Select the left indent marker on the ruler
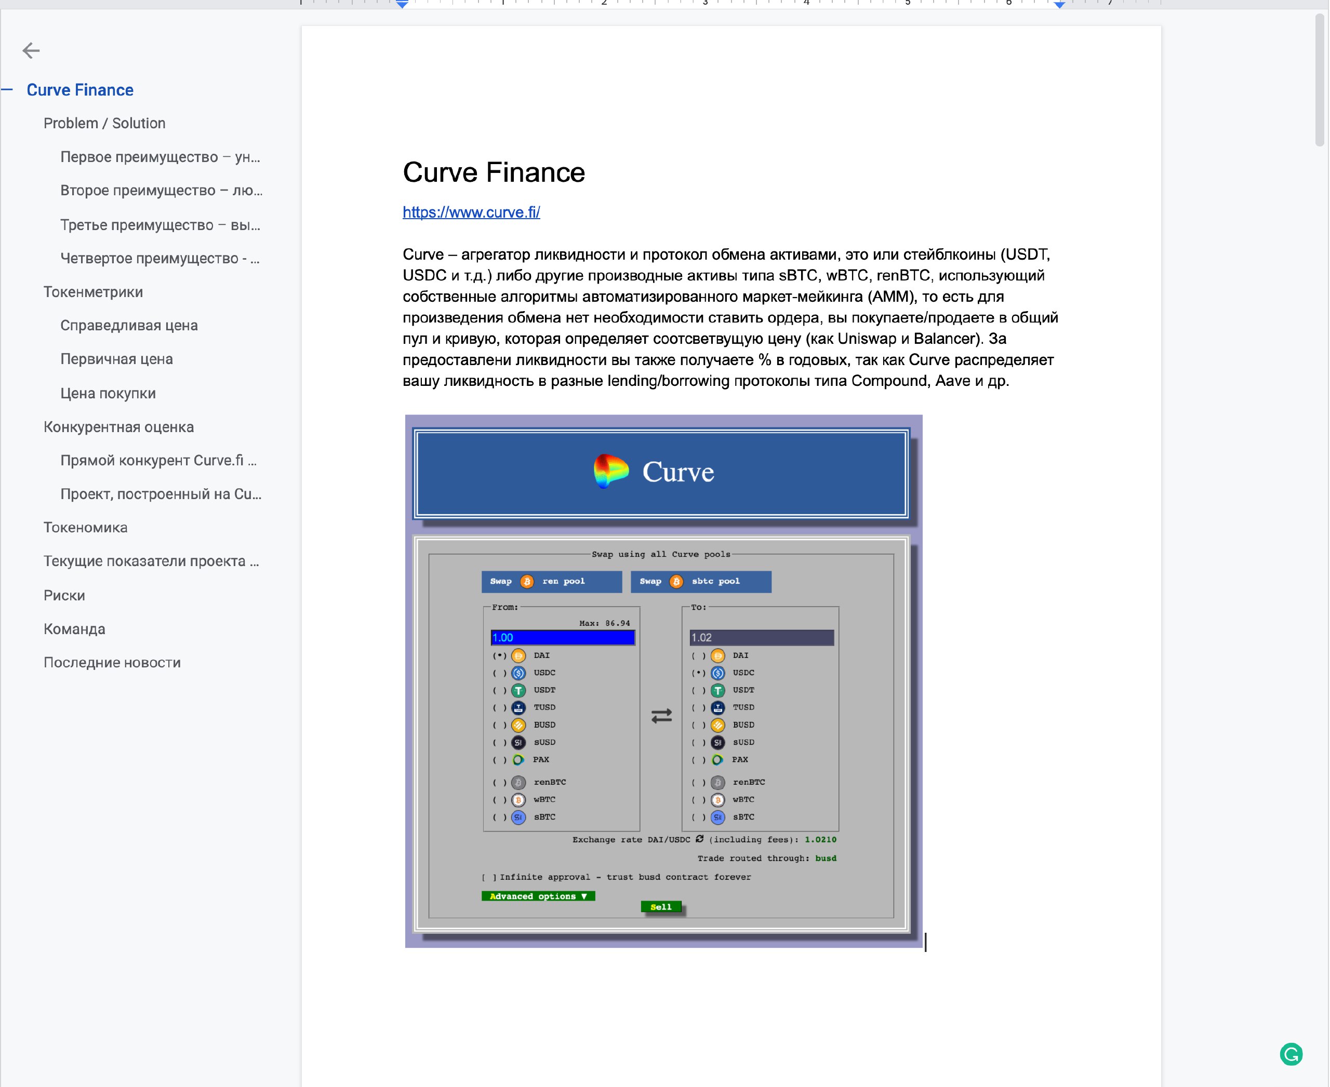The width and height of the screenshot is (1330, 1087). (402, 4)
